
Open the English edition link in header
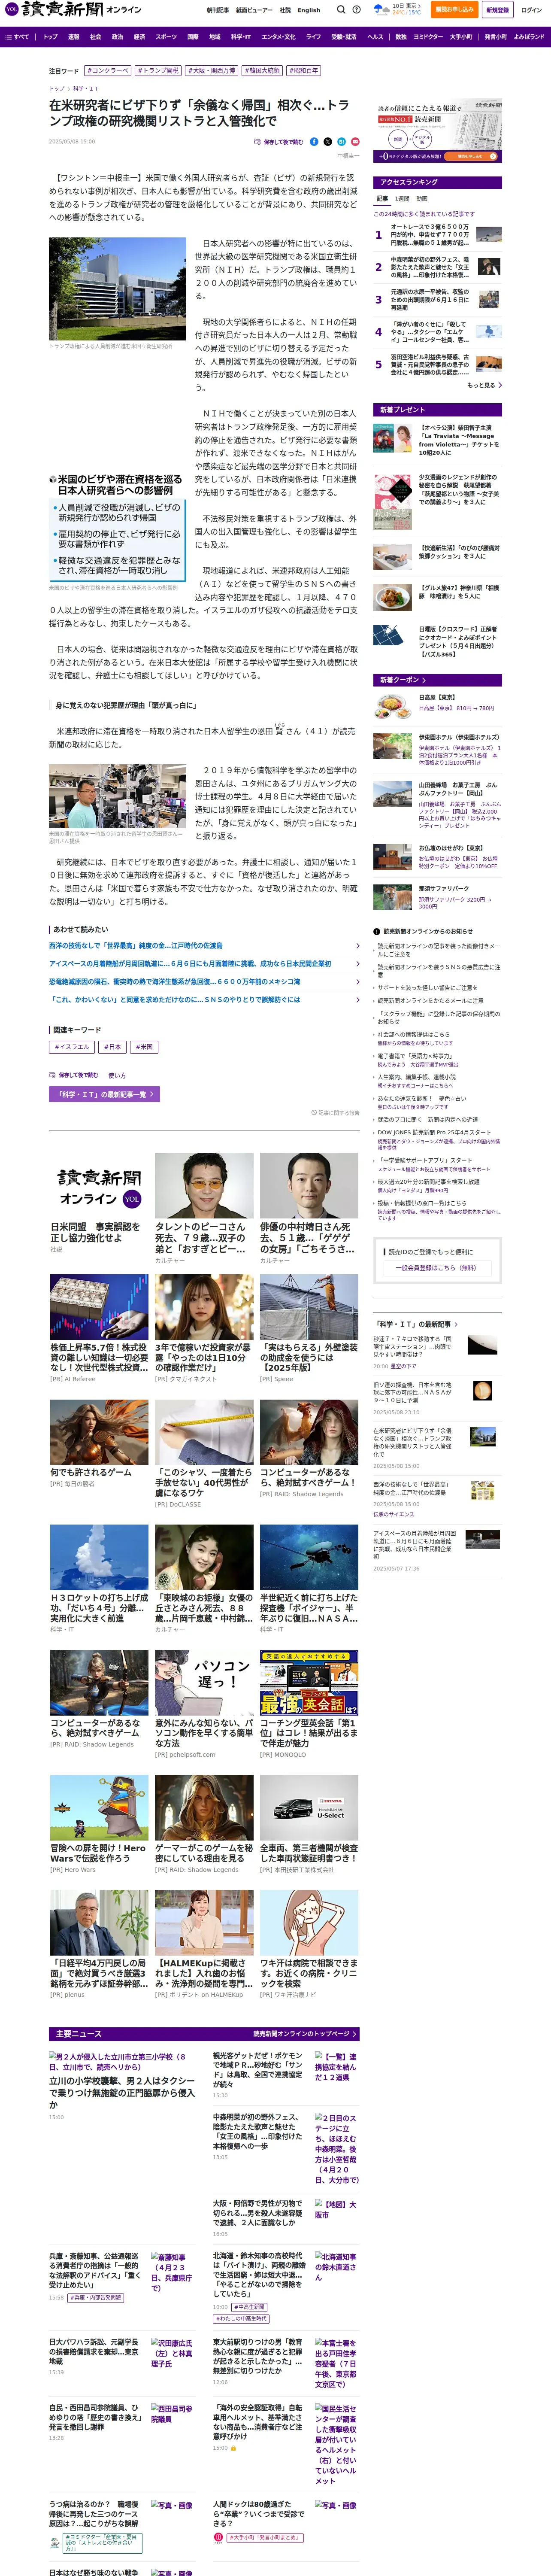(x=309, y=10)
